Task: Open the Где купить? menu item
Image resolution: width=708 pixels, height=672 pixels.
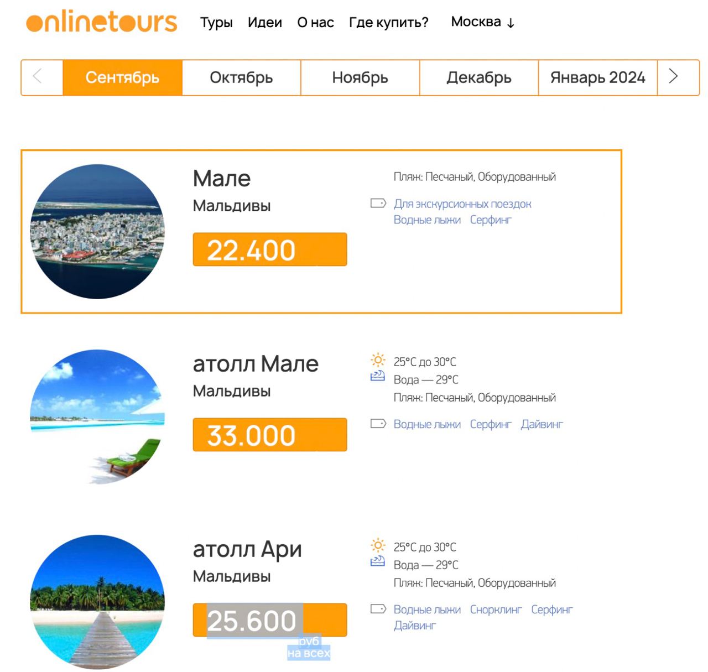Action: (x=388, y=23)
